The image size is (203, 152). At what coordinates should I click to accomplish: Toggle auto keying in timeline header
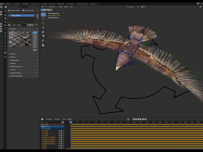(x=128, y=119)
